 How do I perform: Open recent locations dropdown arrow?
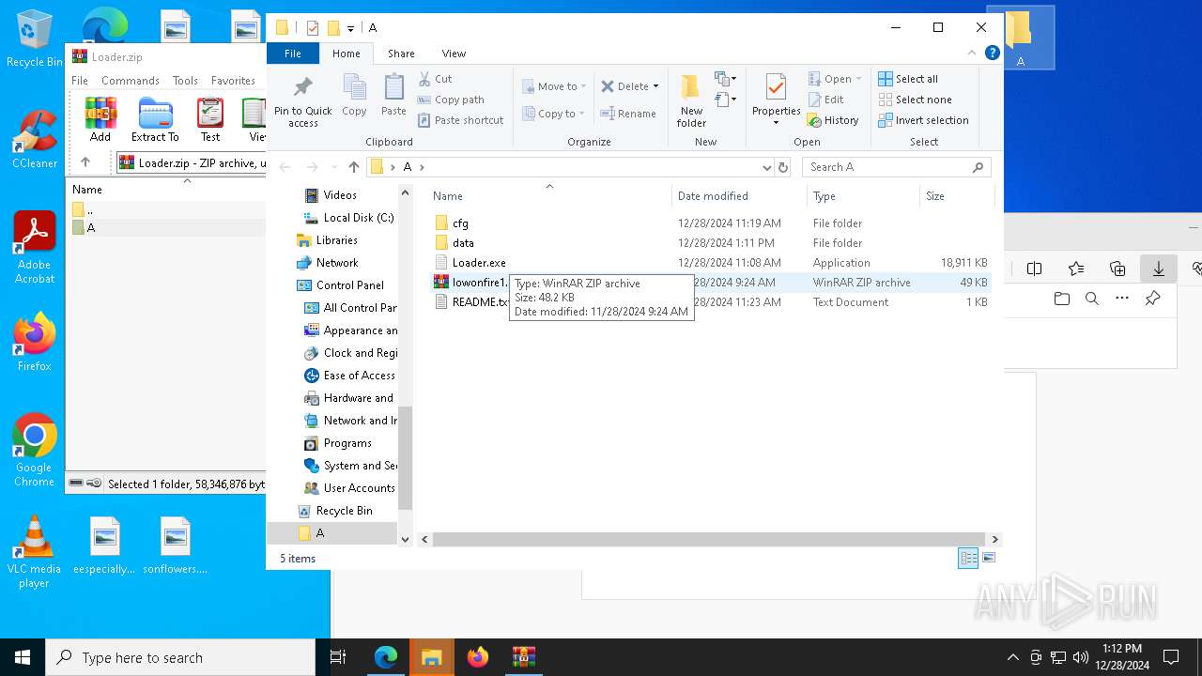333,167
